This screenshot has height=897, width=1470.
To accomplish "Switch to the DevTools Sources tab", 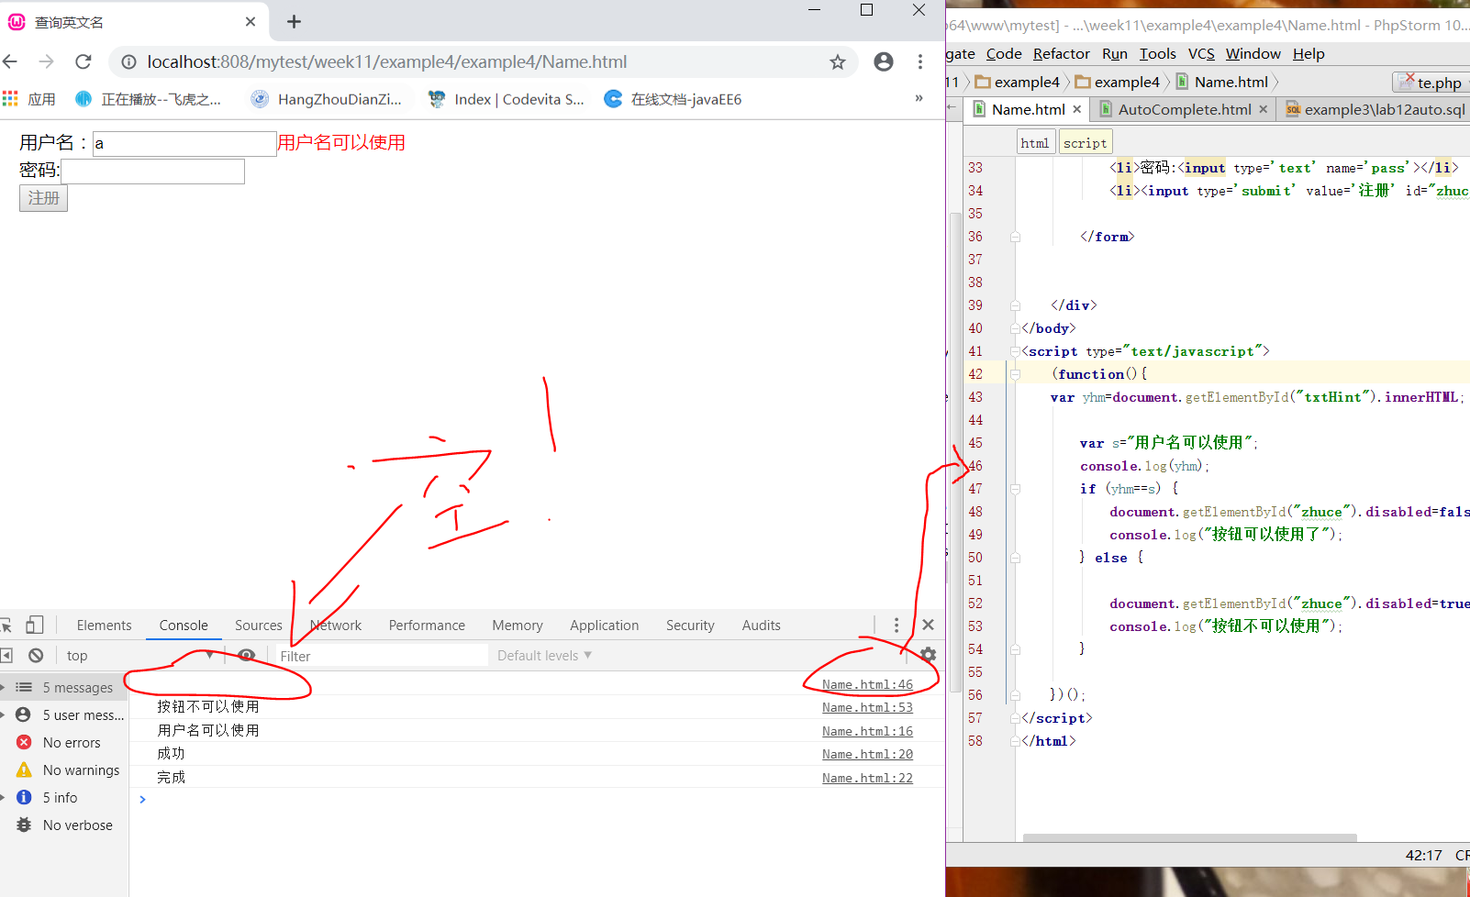I will click(x=259, y=626).
